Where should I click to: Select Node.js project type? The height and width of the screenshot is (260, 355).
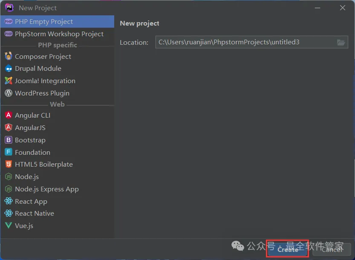point(57,176)
